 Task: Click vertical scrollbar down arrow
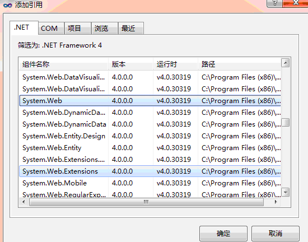tap(286, 192)
